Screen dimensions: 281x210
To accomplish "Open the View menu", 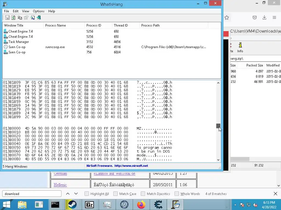I will [26, 11].
